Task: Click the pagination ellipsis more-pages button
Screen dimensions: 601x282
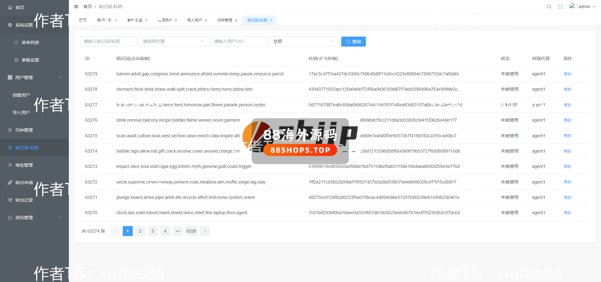Action: point(177,231)
